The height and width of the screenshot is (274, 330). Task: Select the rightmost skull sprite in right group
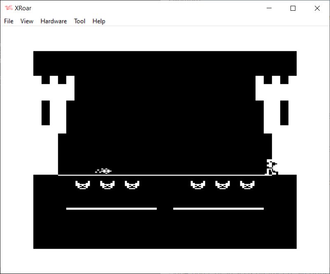click(x=247, y=185)
